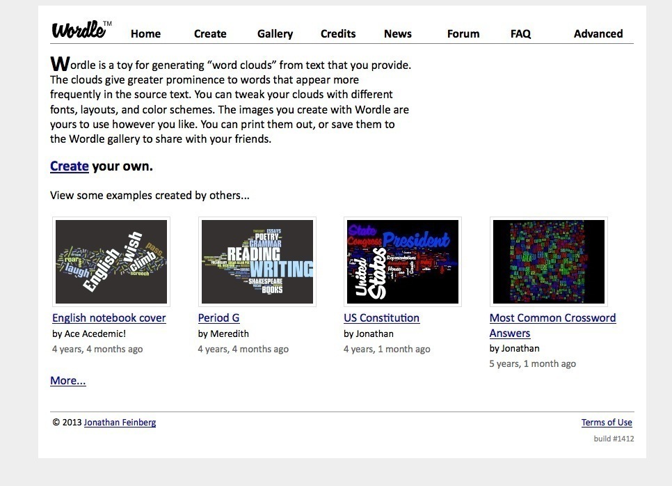Image resolution: width=672 pixels, height=486 pixels.
Task: Open the Credits page
Action: click(338, 34)
